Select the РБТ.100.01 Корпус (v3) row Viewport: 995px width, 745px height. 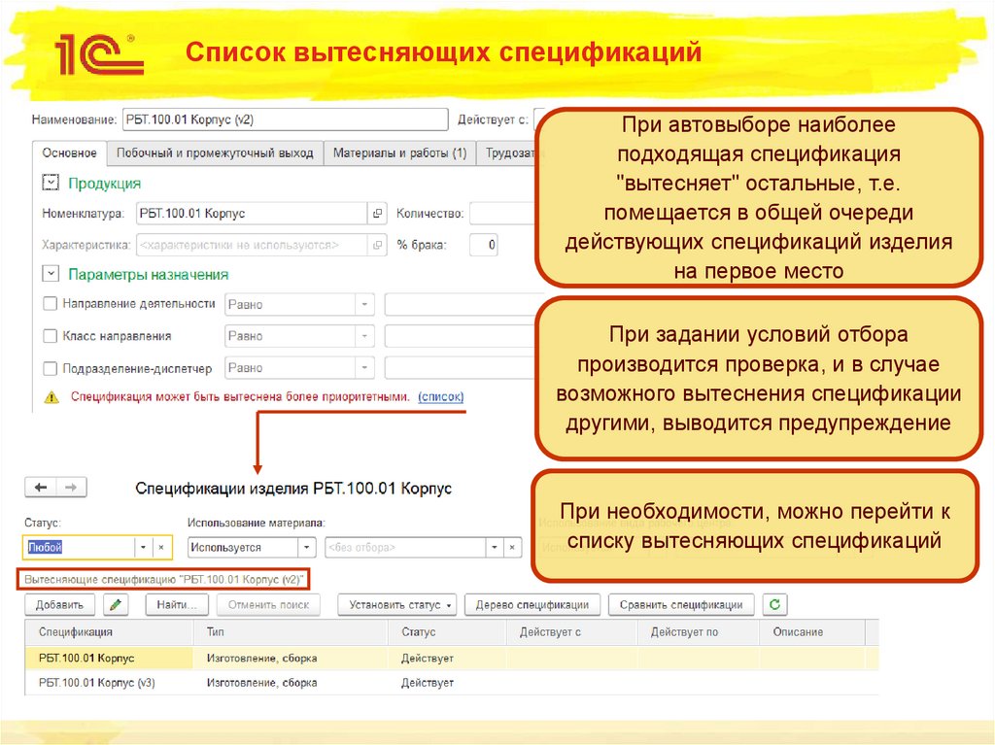click(97, 683)
